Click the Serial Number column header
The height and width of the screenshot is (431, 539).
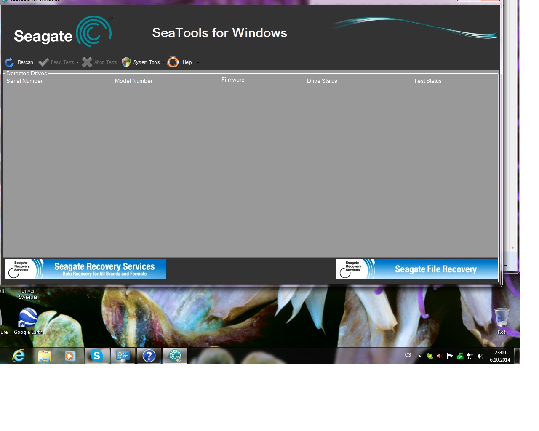[x=24, y=81]
